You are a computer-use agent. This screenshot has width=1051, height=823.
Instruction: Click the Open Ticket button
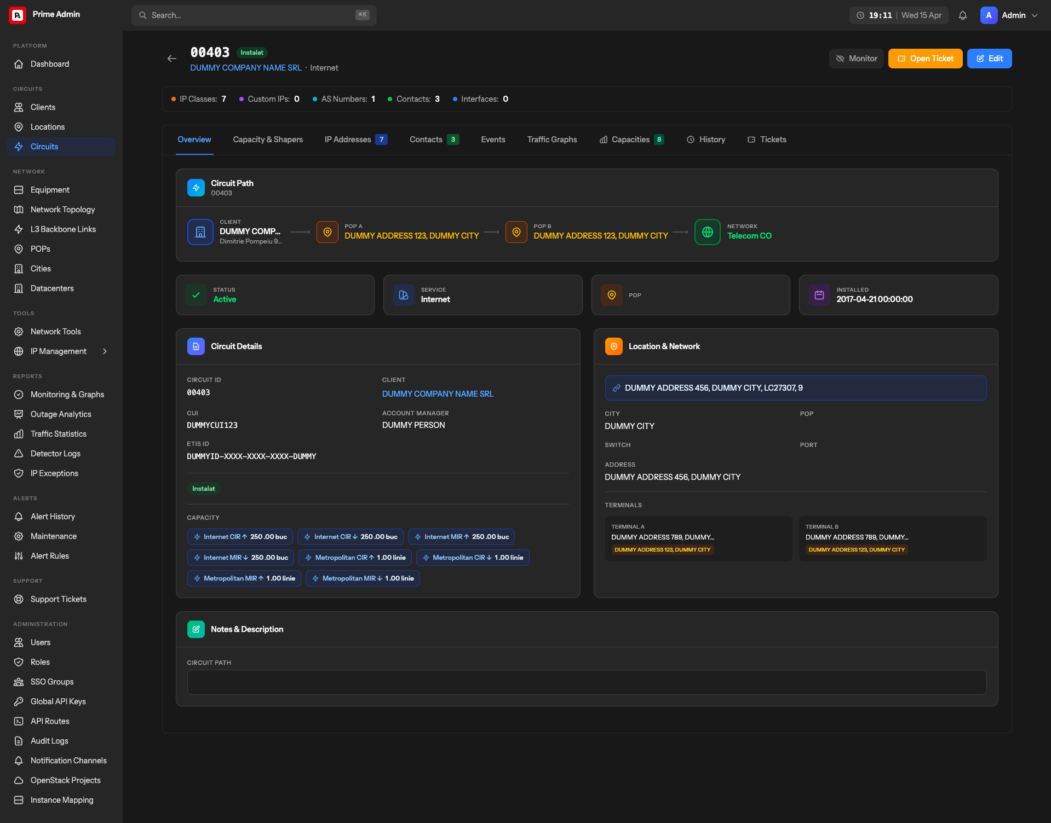(925, 58)
